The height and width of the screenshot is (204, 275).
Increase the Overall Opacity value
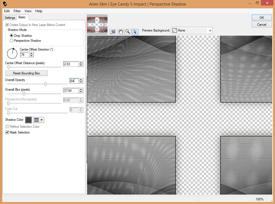(81, 79)
